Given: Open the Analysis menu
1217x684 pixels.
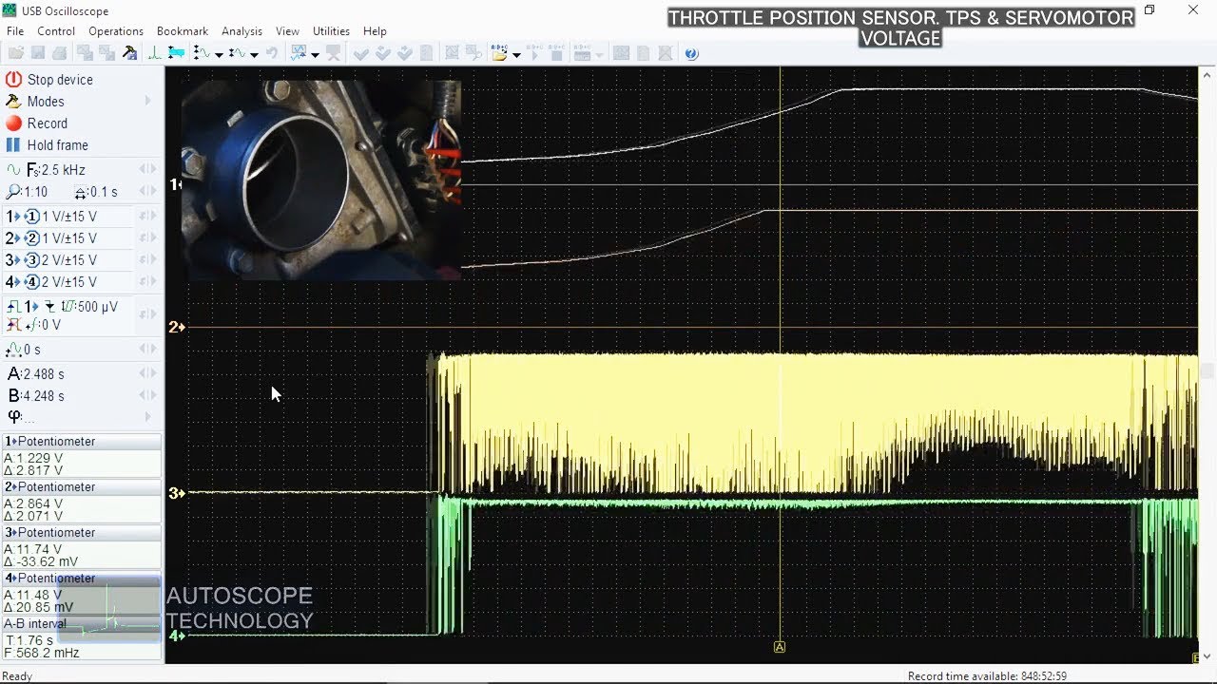Looking at the screenshot, I should coord(241,31).
